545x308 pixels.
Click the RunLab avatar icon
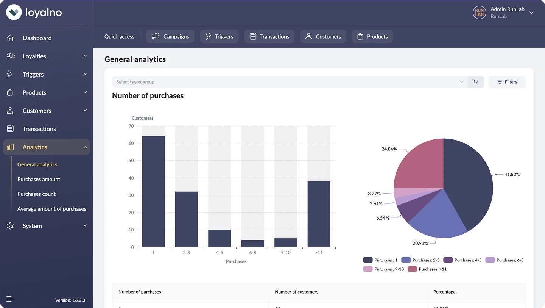pyautogui.click(x=480, y=12)
